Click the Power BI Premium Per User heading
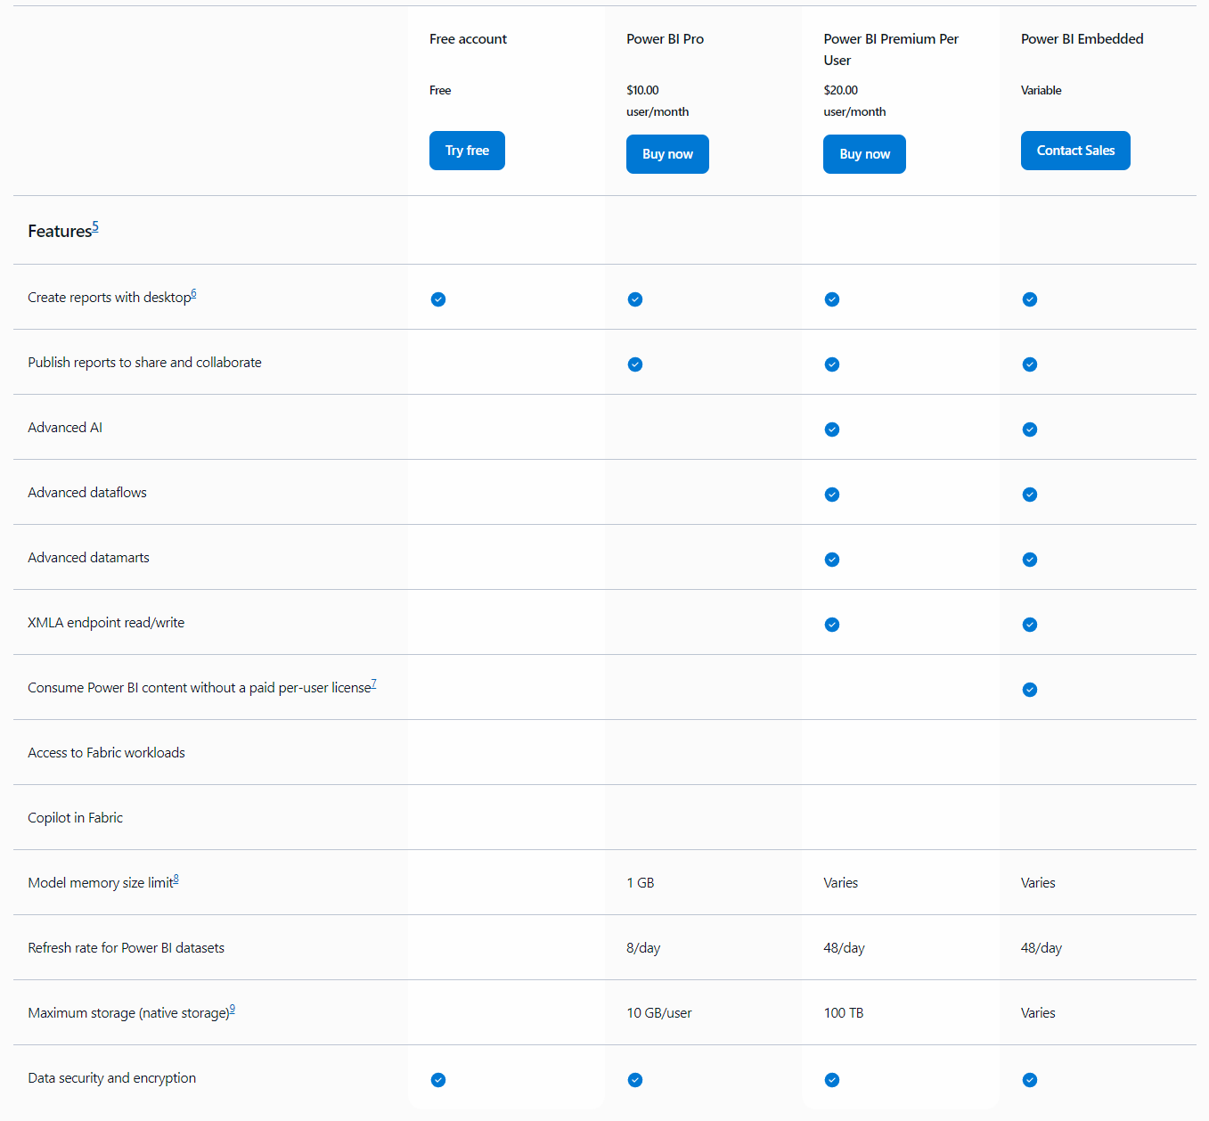This screenshot has height=1121, width=1209. [891, 50]
